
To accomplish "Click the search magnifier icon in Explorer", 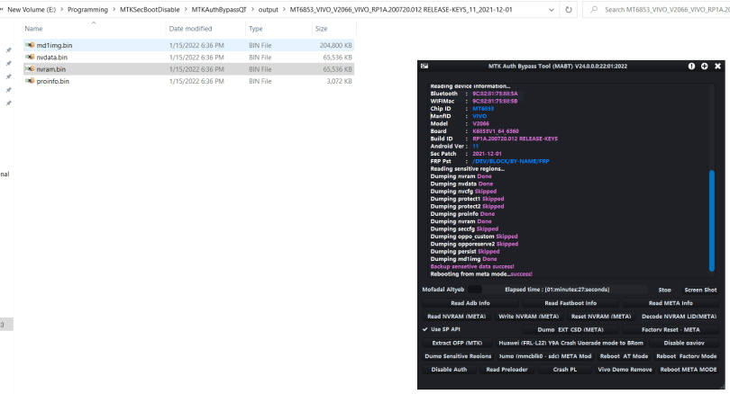I will point(594,9).
